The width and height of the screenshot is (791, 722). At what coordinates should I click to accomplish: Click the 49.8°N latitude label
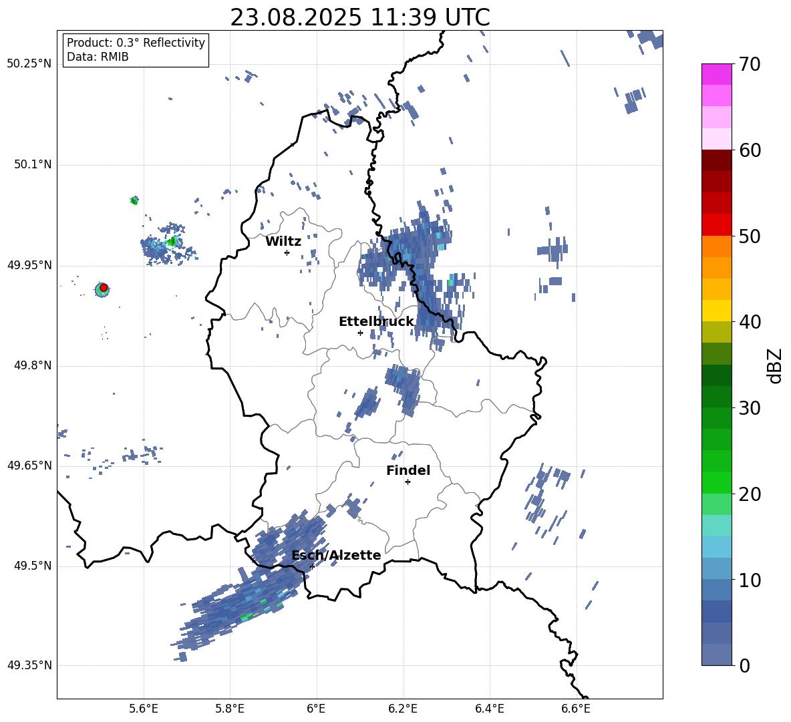click(x=32, y=365)
